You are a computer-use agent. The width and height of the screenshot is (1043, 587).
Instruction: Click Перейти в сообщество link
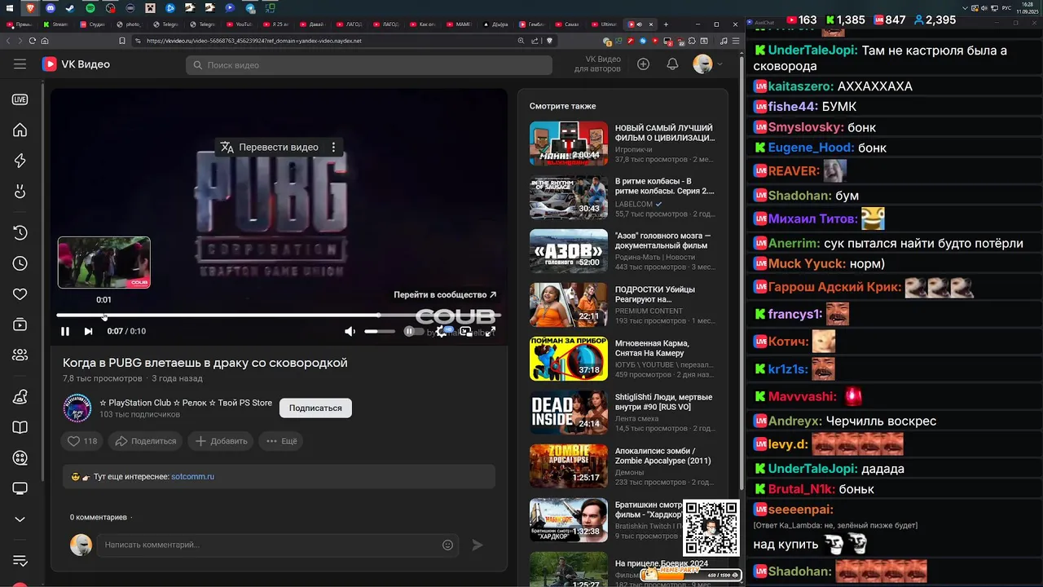pyautogui.click(x=445, y=295)
